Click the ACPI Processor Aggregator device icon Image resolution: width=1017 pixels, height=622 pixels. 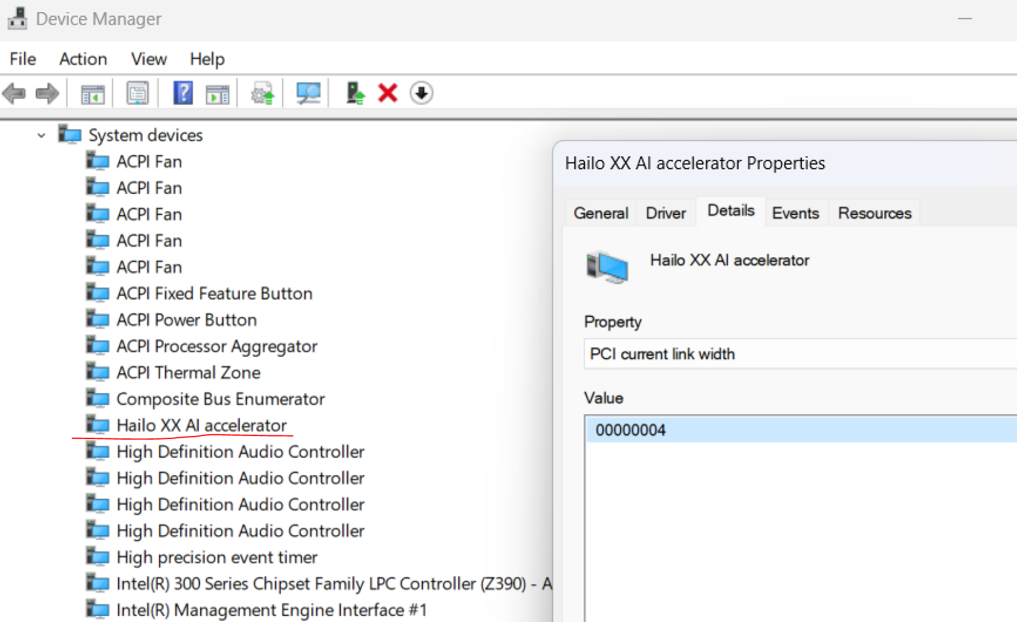pos(97,345)
